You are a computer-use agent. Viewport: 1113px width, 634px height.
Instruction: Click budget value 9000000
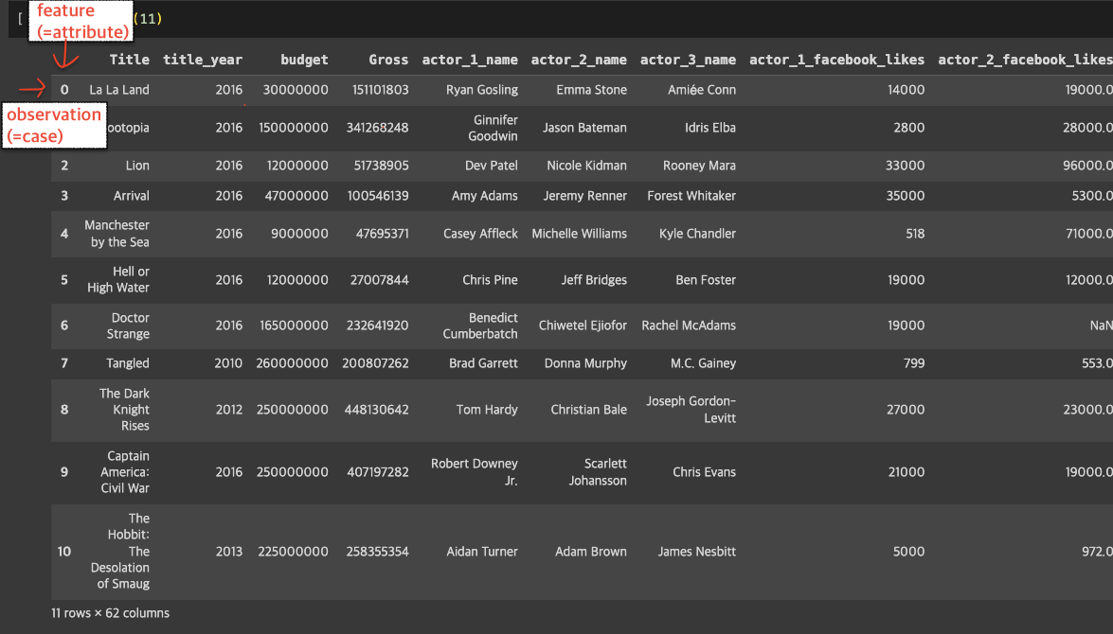point(299,234)
